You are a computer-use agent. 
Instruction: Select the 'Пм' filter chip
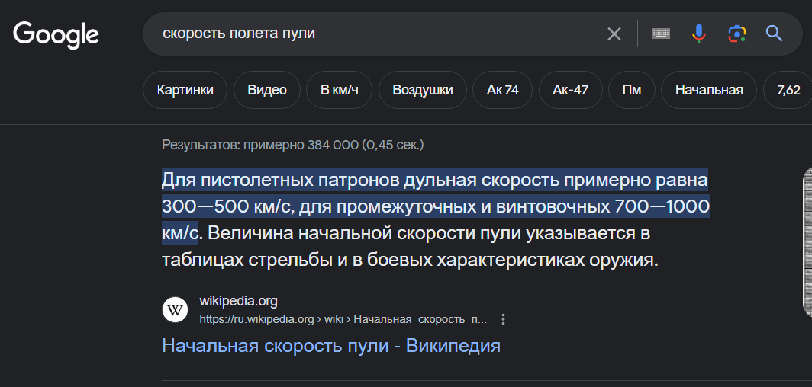click(632, 90)
